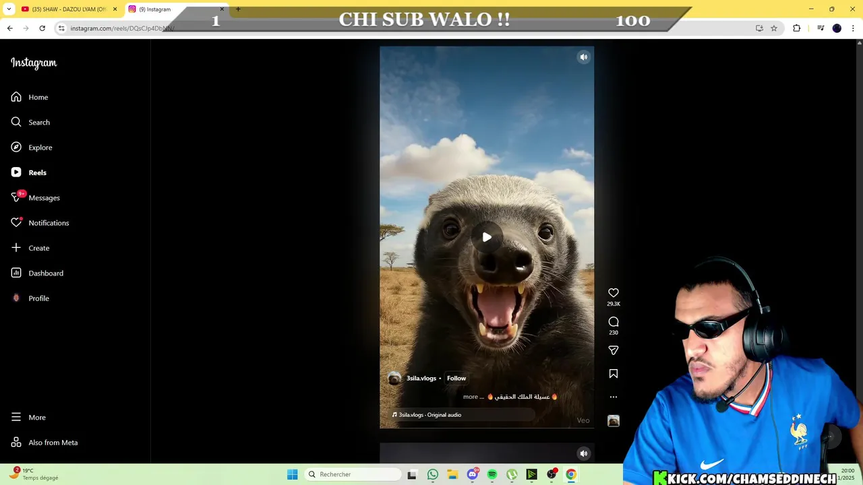Click Create in the sidebar
The height and width of the screenshot is (485, 863).
30,248
